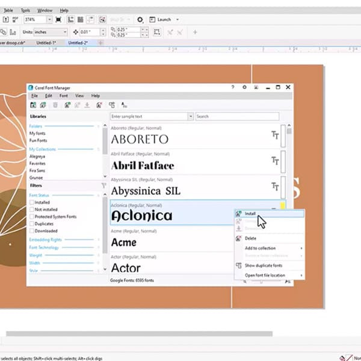Open CorelDRAW Window menu
361x361 pixels.
click(45, 11)
